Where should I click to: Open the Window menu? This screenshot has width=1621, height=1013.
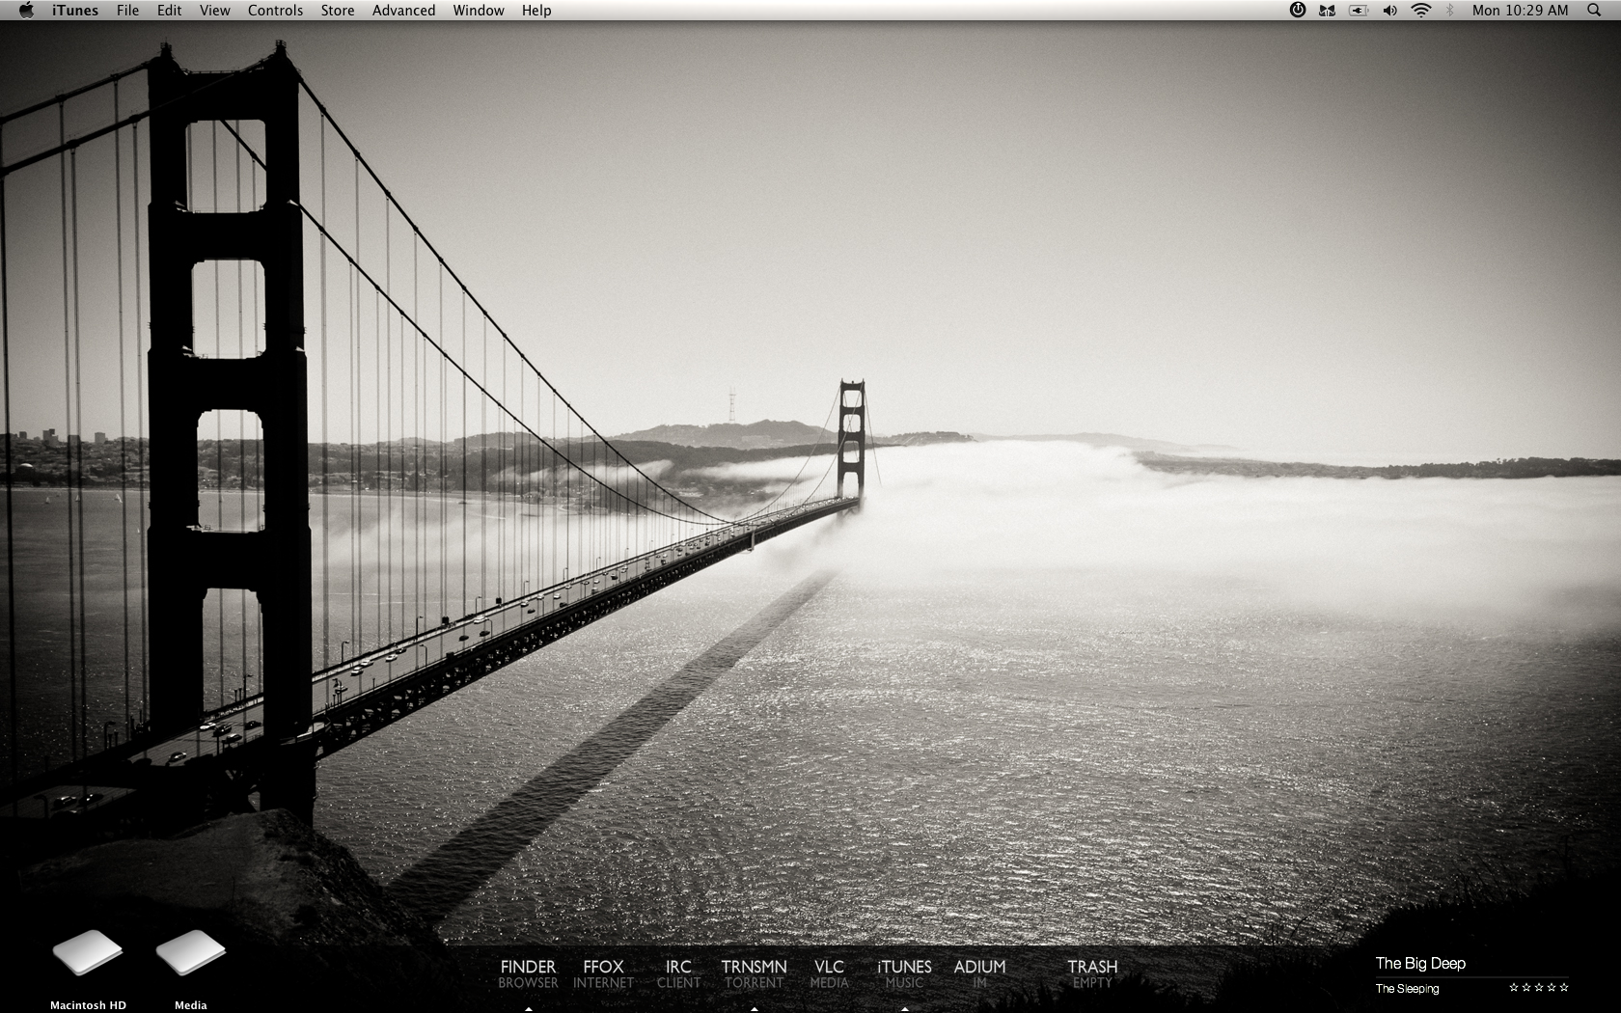[479, 11]
